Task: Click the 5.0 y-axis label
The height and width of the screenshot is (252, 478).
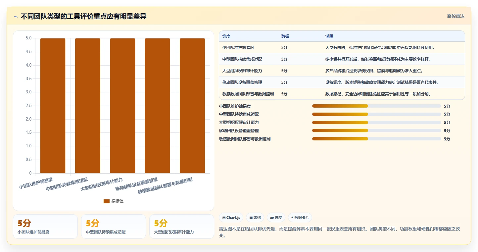Action: pos(29,38)
